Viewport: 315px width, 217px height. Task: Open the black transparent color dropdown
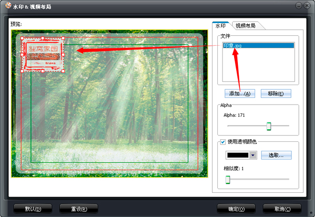point(253,156)
